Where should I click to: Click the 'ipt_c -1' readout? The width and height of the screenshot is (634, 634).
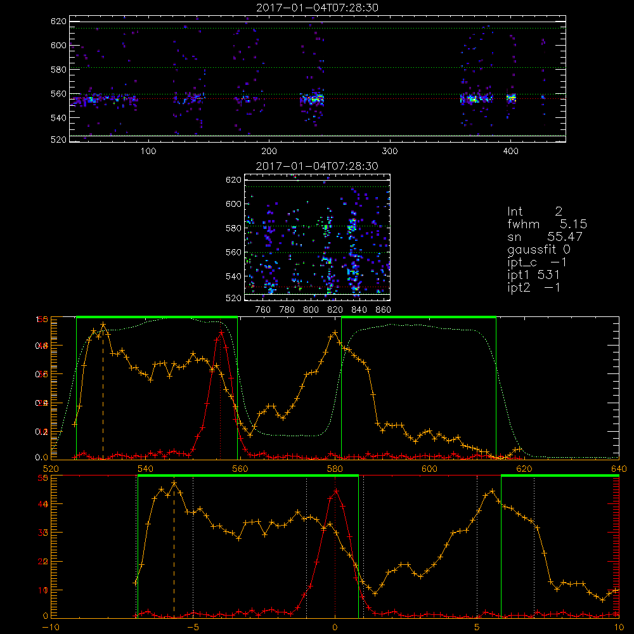click(537, 262)
